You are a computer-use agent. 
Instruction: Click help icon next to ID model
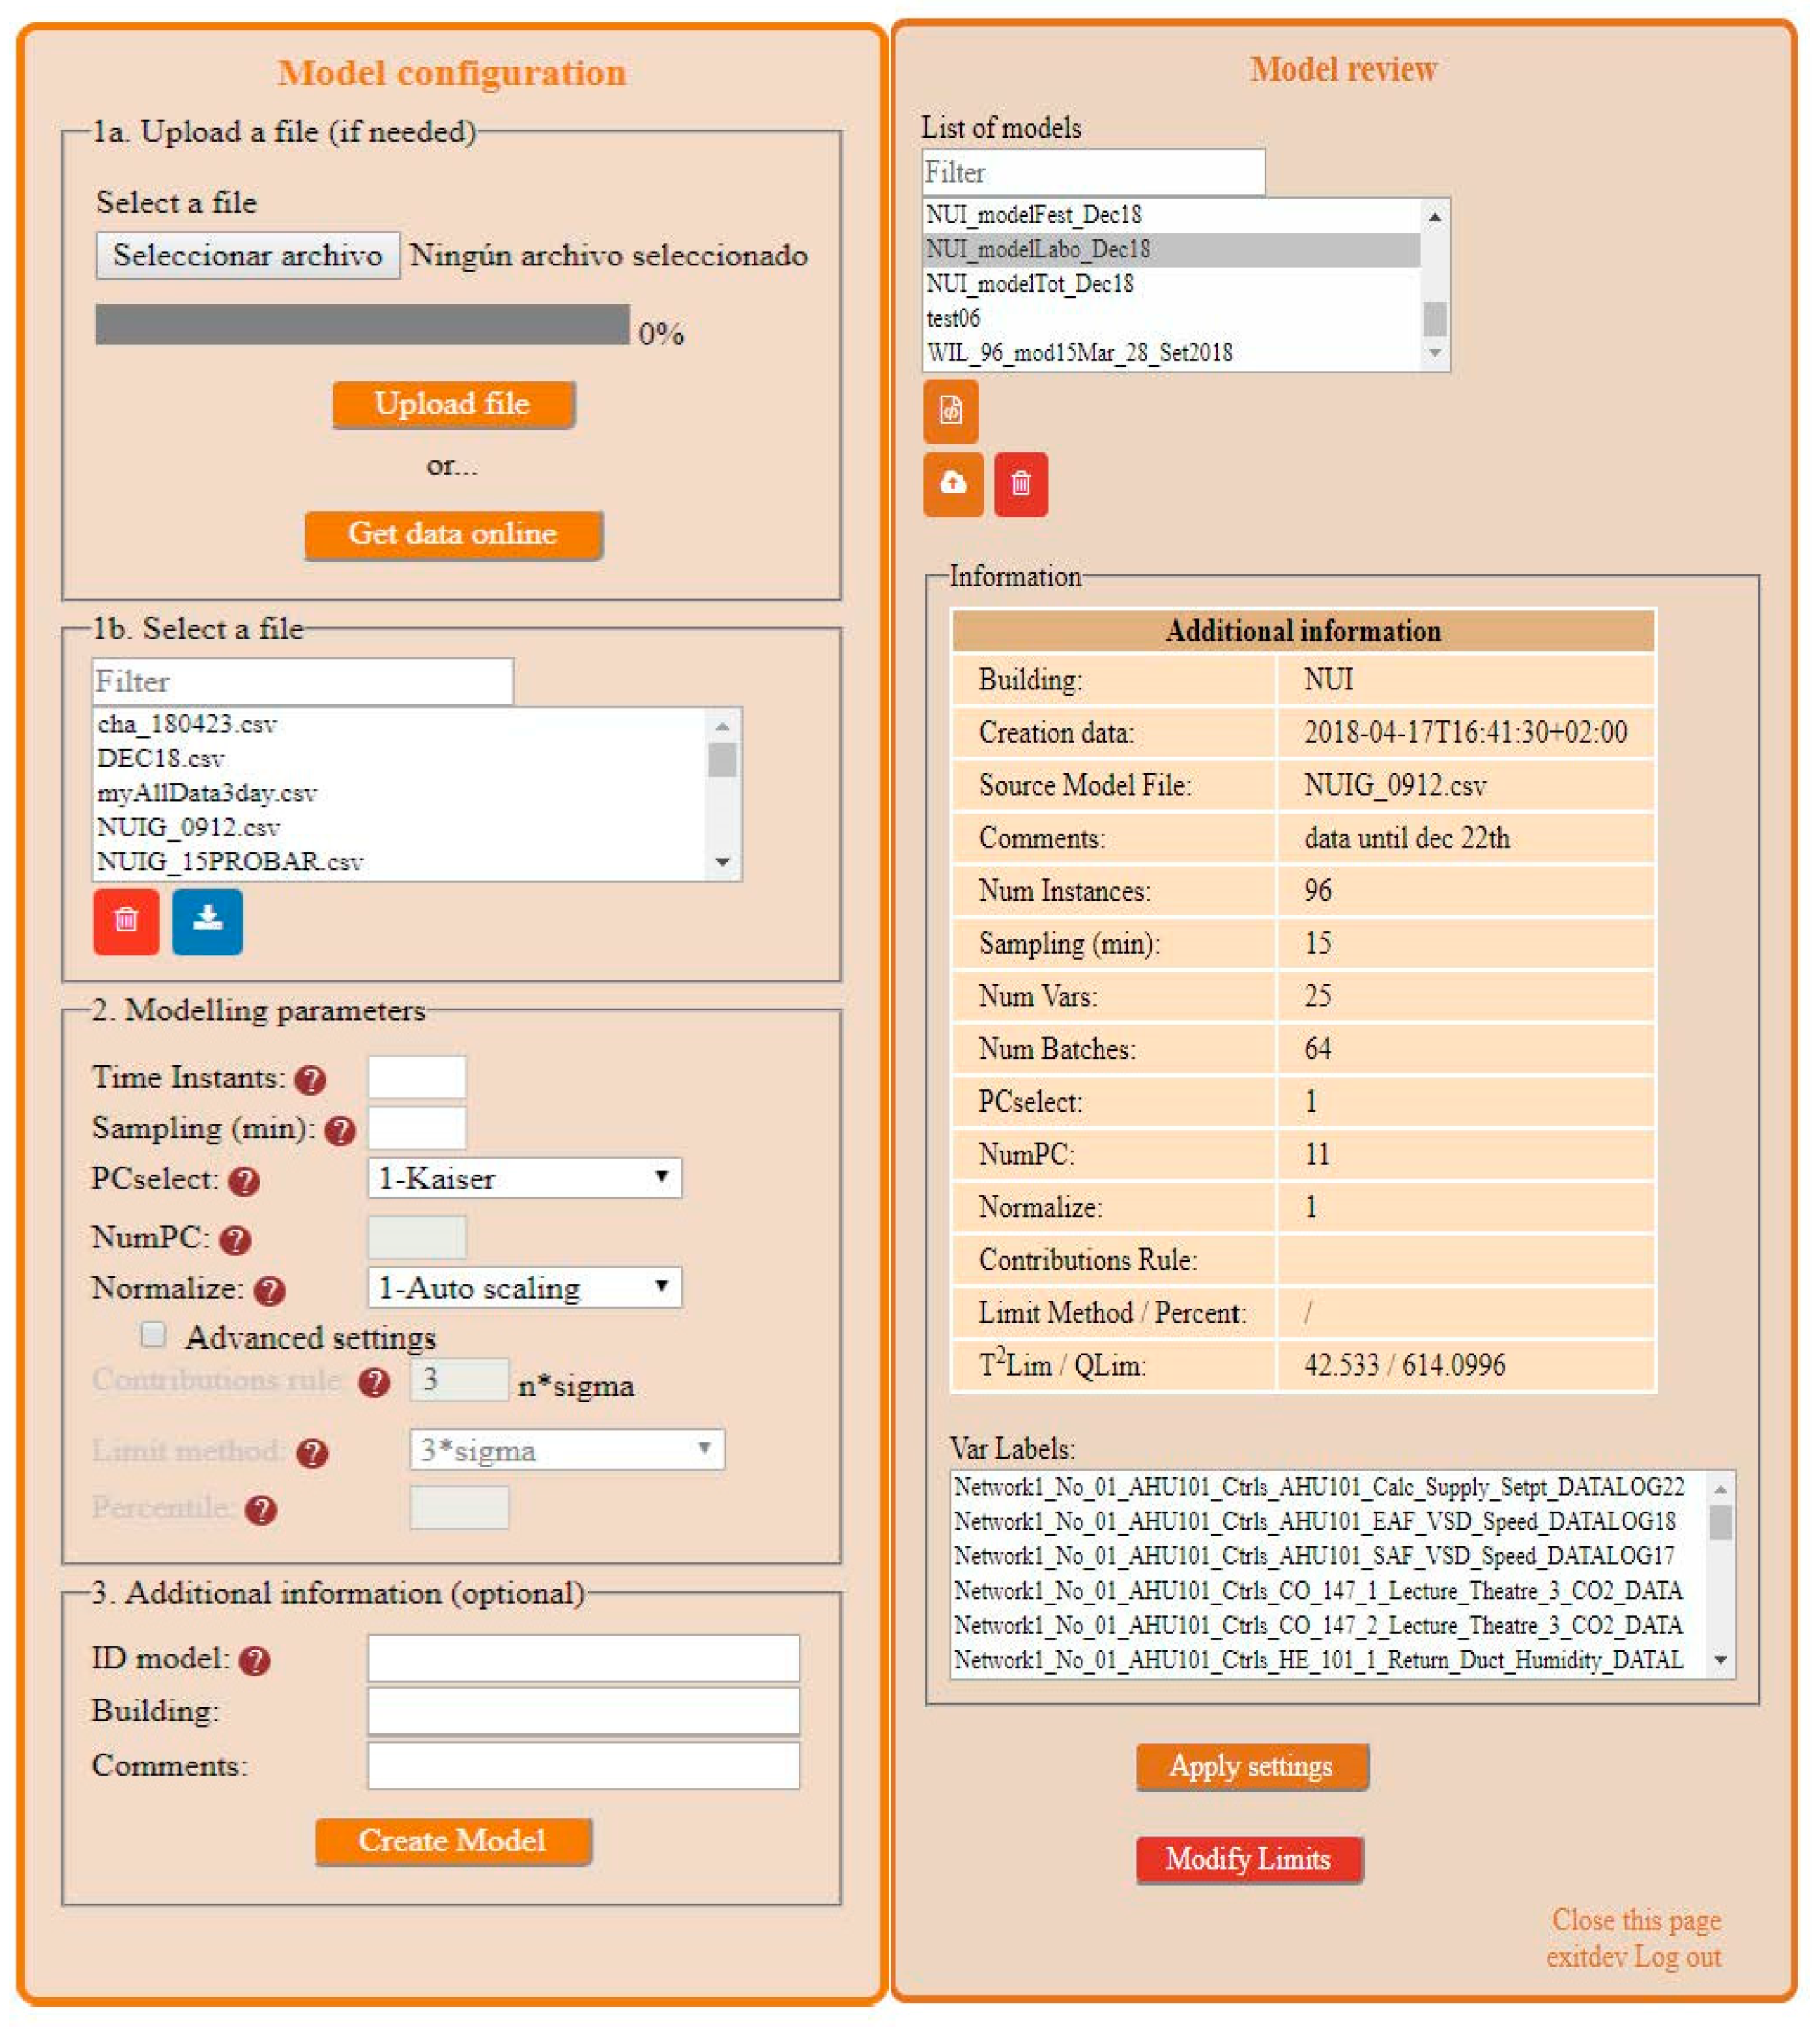(x=255, y=1660)
